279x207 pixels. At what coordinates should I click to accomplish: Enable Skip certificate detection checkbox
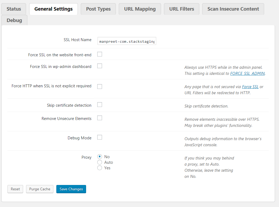[x=100, y=105]
